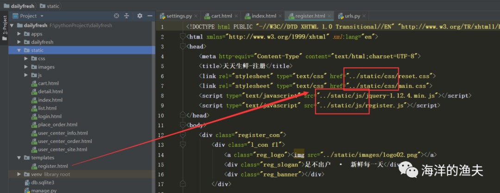The image size is (500, 193).
Task: Click the title text 天天生鲜-注册
Action: [244, 66]
